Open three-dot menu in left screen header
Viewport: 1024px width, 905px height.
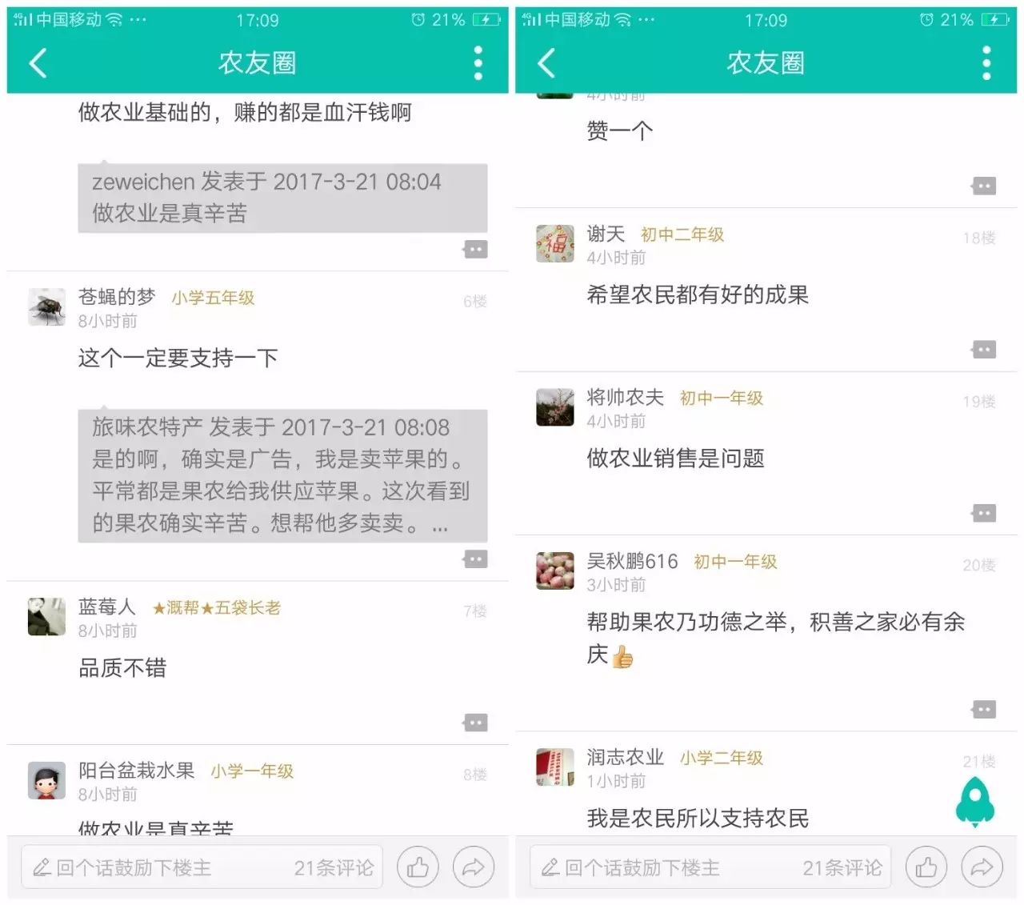(478, 62)
